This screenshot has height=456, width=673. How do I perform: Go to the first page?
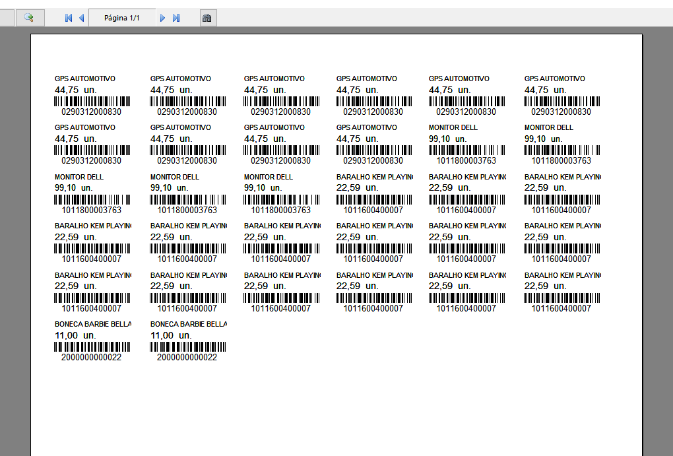(x=68, y=18)
